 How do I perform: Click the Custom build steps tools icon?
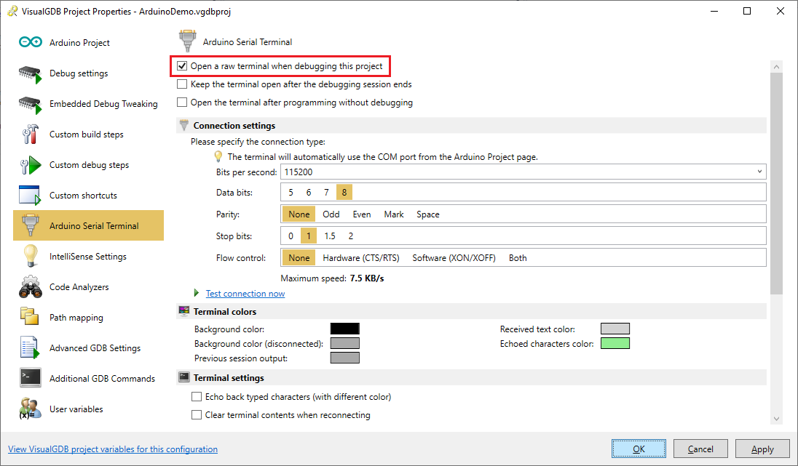click(30, 134)
